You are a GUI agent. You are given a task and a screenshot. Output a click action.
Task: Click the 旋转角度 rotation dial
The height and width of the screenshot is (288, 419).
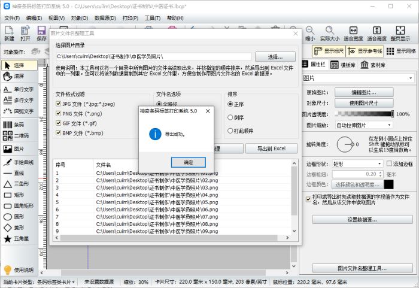(x=345, y=144)
